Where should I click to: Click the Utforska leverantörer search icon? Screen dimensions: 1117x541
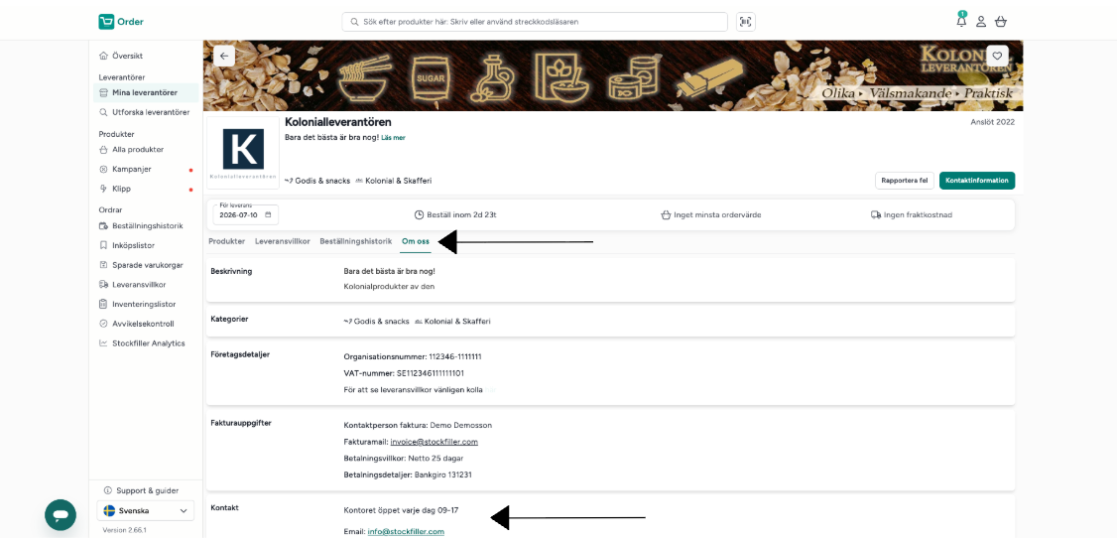point(104,112)
